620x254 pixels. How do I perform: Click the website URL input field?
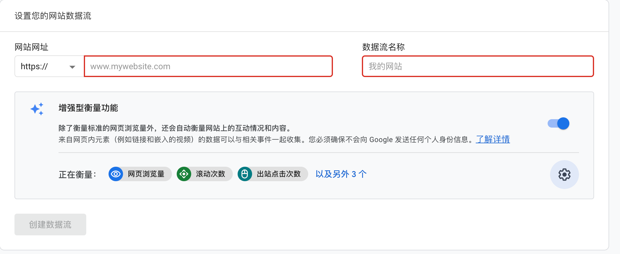tap(208, 66)
